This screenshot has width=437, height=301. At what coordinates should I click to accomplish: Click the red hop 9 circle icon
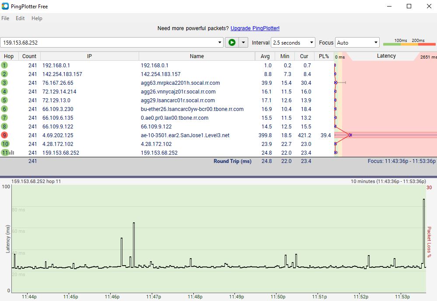pos(4,135)
